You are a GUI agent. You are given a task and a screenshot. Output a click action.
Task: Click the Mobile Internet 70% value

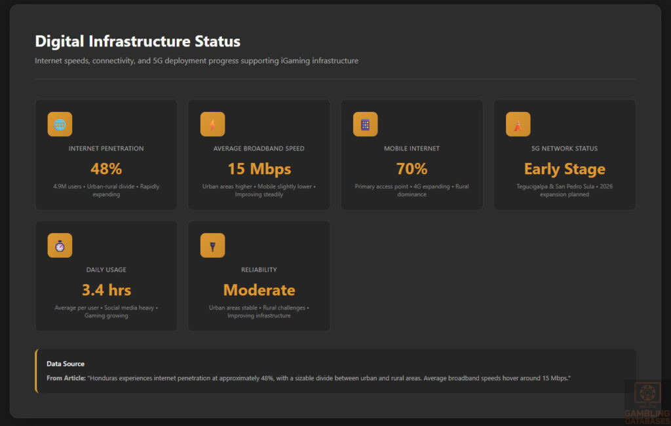[412, 168]
